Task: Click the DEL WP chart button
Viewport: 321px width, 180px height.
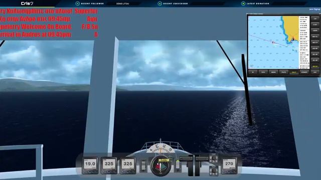Action: (315, 54)
